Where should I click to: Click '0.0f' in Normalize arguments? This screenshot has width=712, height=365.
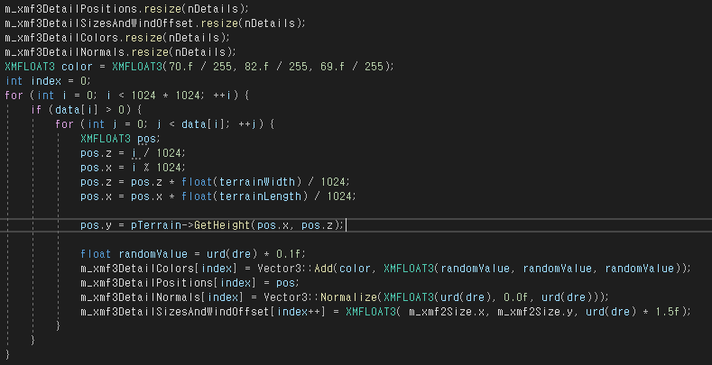[x=517, y=298]
